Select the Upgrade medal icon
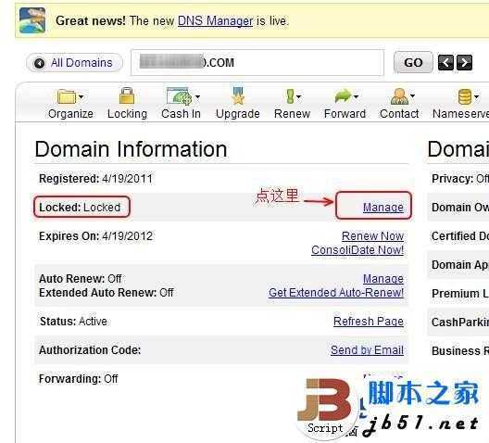Screen dimensions: 489x443 tap(238, 95)
